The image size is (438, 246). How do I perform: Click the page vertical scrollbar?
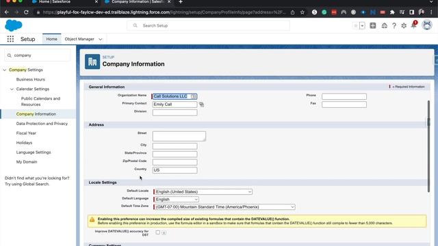[x=428, y=146]
